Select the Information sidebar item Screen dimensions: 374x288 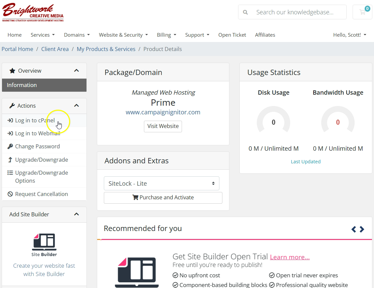pyautogui.click(x=44, y=85)
